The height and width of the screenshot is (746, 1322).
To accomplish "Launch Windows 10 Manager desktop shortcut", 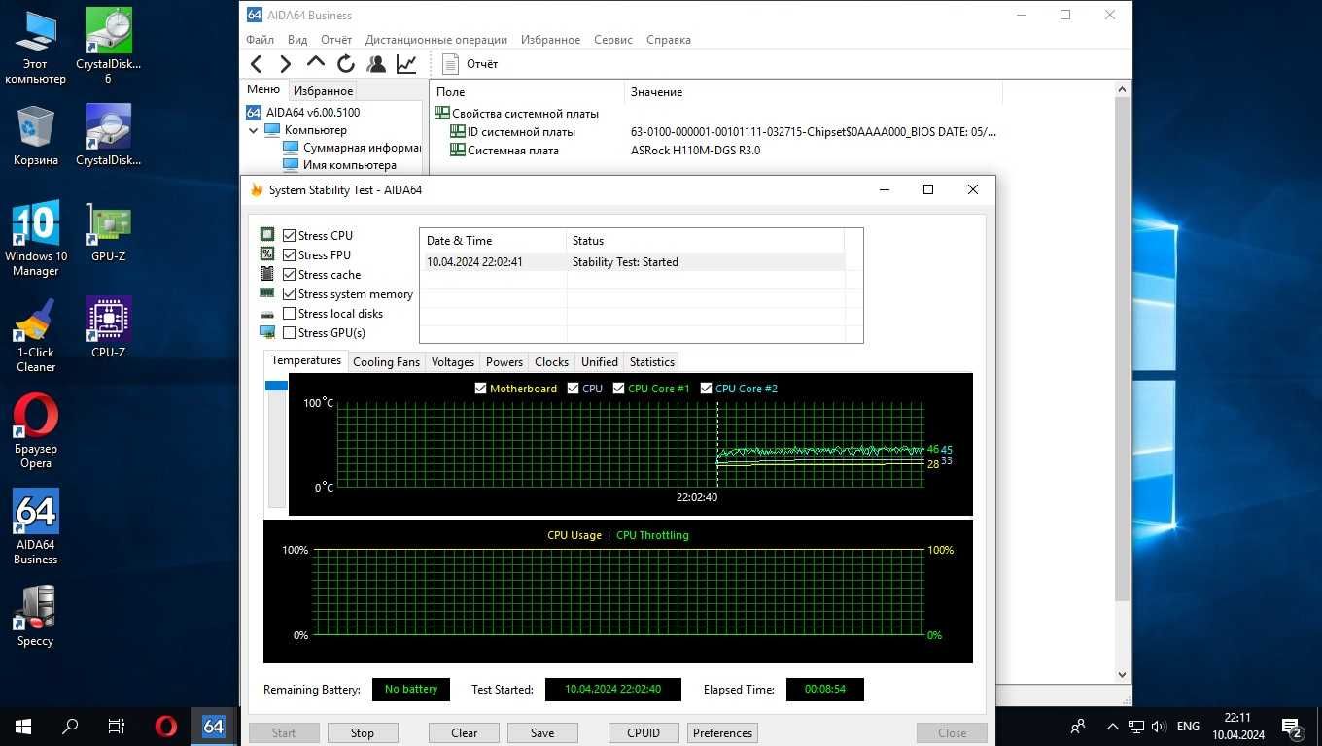I will click(35, 239).
